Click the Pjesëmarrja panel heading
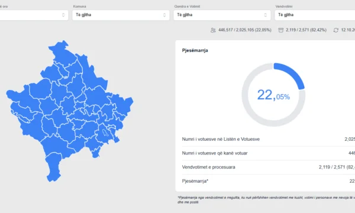 pyautogui.click(x=195, y=50)
